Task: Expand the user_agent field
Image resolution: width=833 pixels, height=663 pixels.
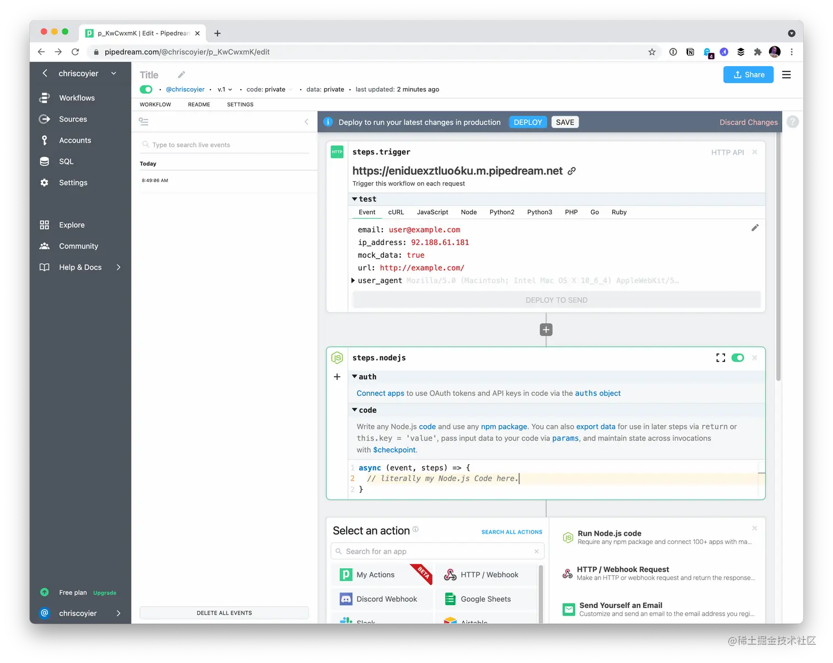Action: coord(354,280)
